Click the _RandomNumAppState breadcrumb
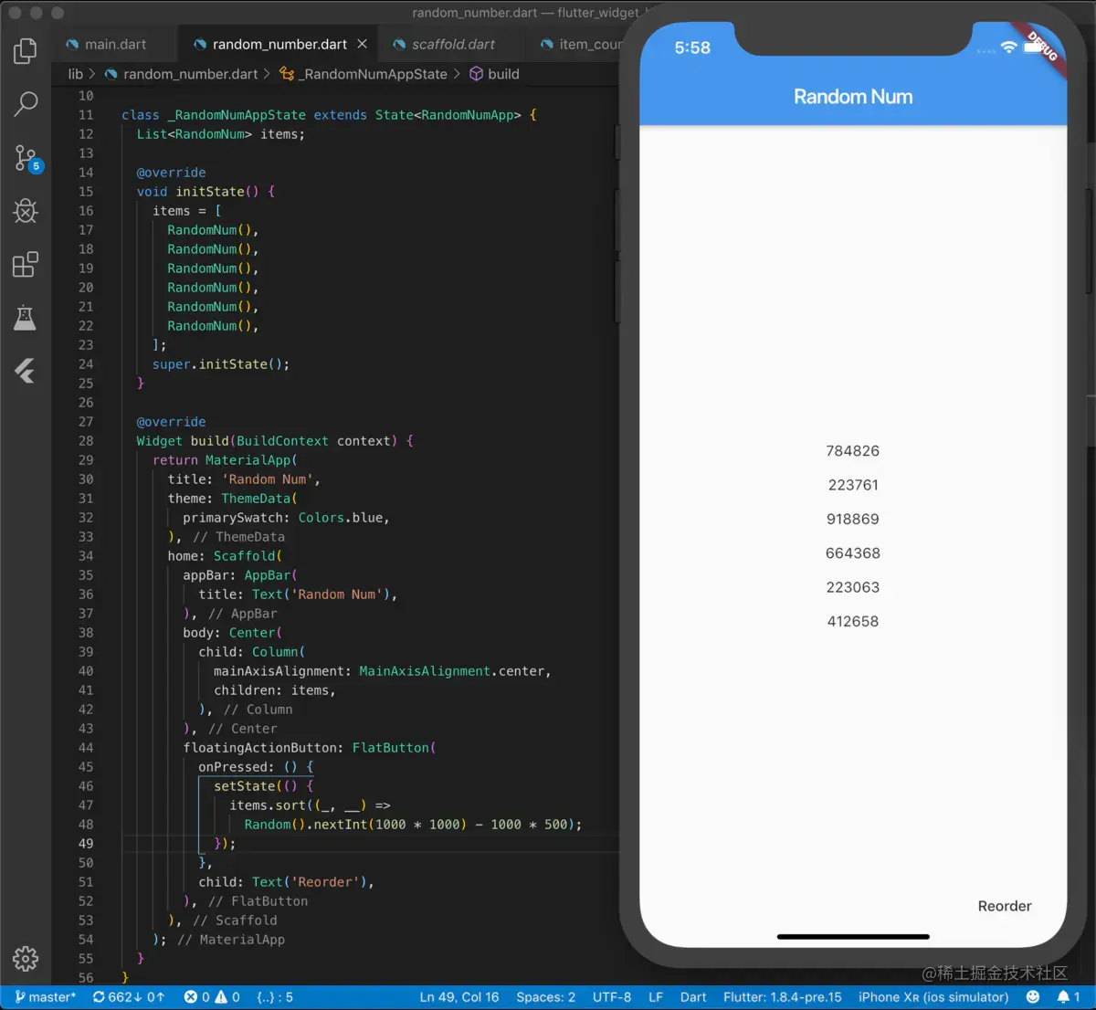This screenshot has height=1010, width=1096. (x=364, y=74)
